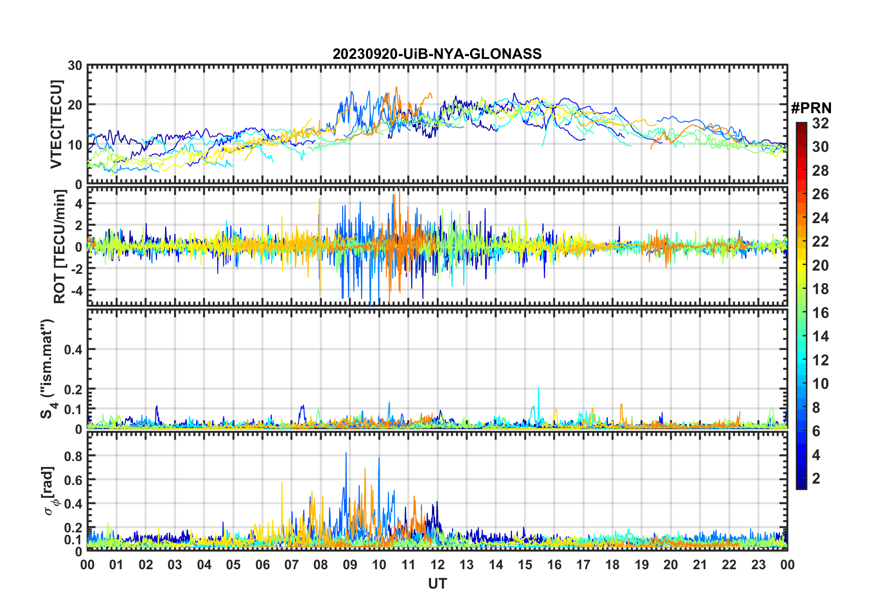875x612 pixels.
Task: Click the x-axis tick label 06
Action: click(262, 565)
